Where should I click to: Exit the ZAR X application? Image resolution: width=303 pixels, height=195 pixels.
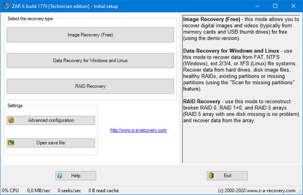[x=227, y=176]
